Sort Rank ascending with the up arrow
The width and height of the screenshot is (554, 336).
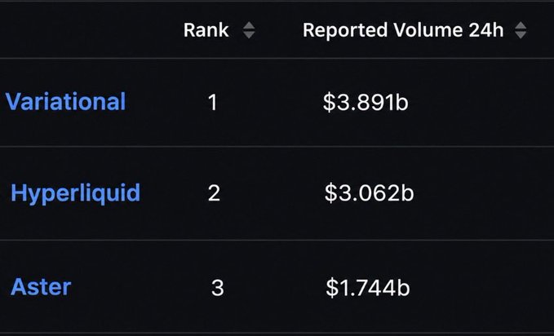pyautogui.click(x=249, y=25)
